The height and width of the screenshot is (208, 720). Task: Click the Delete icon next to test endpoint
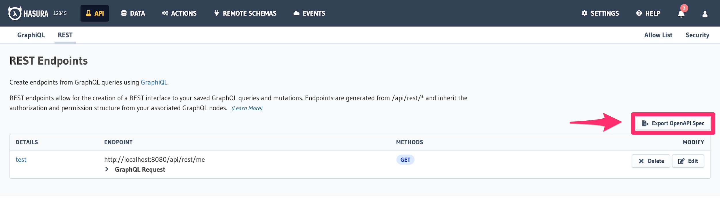(x=642, y=161)
